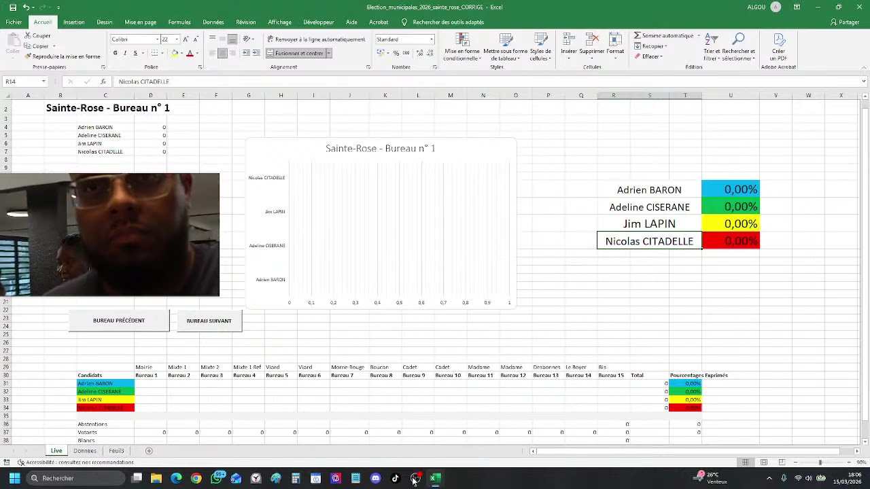Click the Créer un PDF icon

[x=778, y=39]
